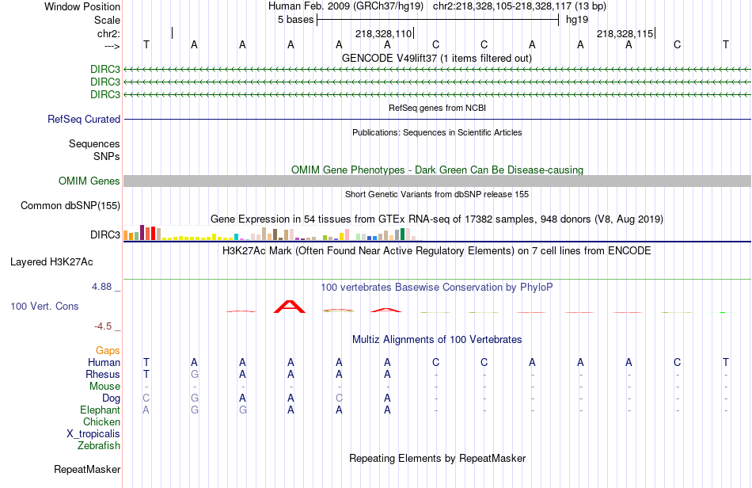Click the Gaps row label
752x488 pixels.
(x=108, y=351)
